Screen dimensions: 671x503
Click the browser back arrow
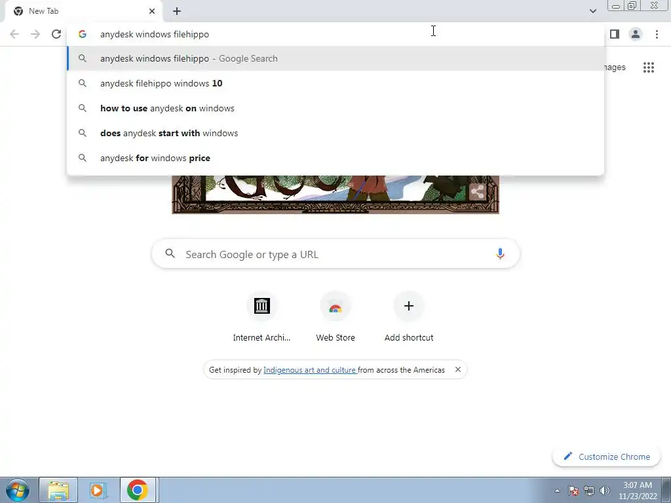tap(14, 34)
